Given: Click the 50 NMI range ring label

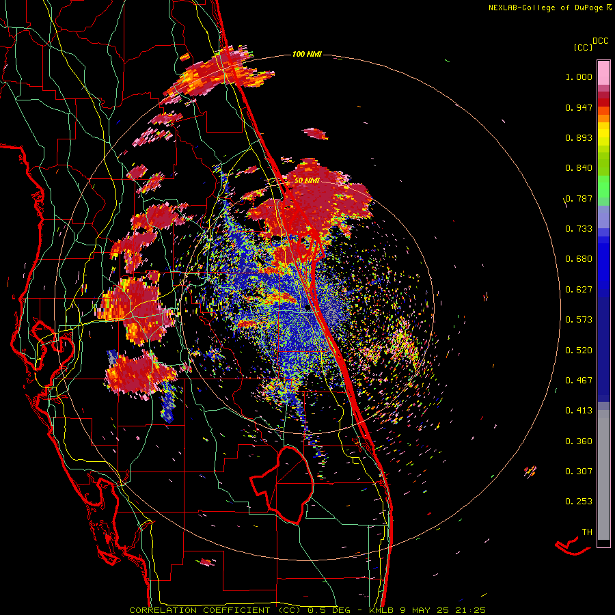Looking at the screenshot, I should pyautogui.click(x=307, y=180).
